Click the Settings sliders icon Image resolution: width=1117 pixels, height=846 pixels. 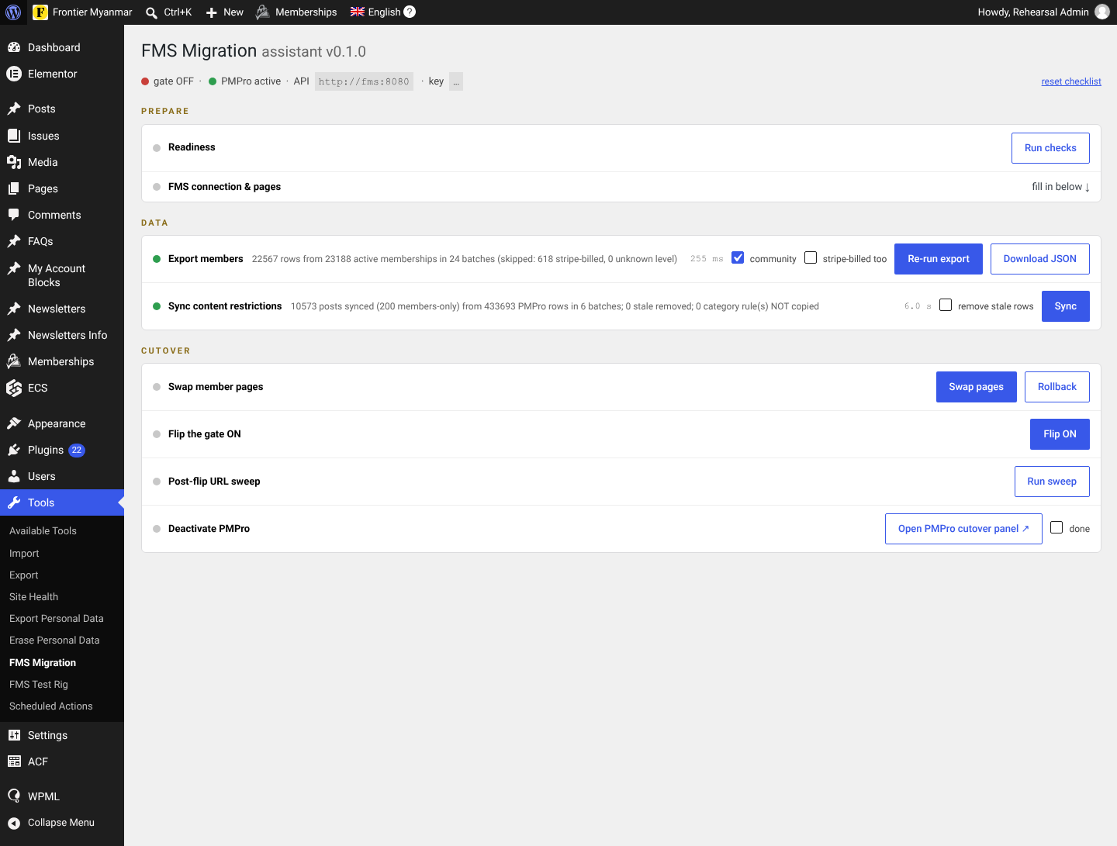14,735
